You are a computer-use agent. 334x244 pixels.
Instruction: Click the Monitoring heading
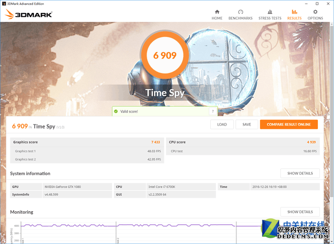click(21, 212)
